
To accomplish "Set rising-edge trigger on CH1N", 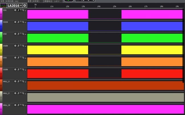I will tap(19, 22).
